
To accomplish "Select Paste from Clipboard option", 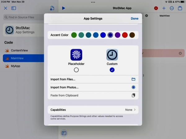I will pyautogui.click(x=93, y=95).
